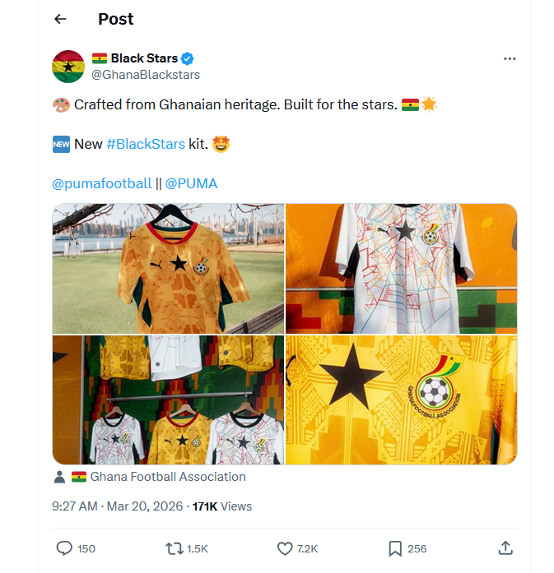Repost this Black Stars post
Screen dimensions: 554x573
(175, 548)
